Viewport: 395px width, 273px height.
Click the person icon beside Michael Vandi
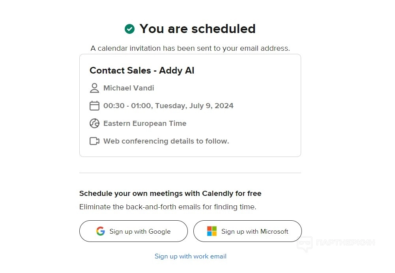tap(94, 88)
